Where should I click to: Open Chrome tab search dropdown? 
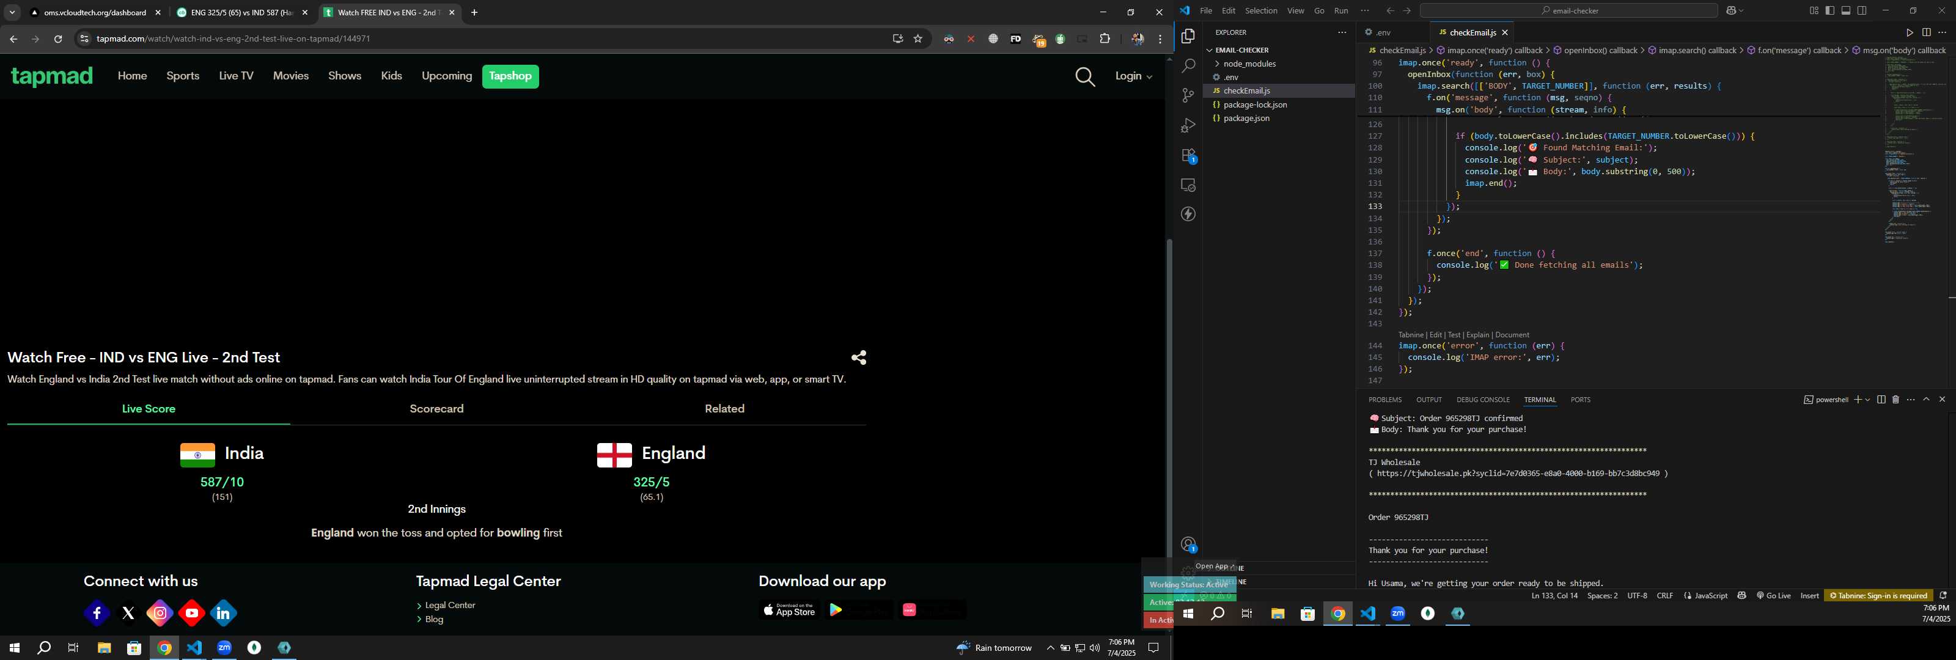click(12, 12)
